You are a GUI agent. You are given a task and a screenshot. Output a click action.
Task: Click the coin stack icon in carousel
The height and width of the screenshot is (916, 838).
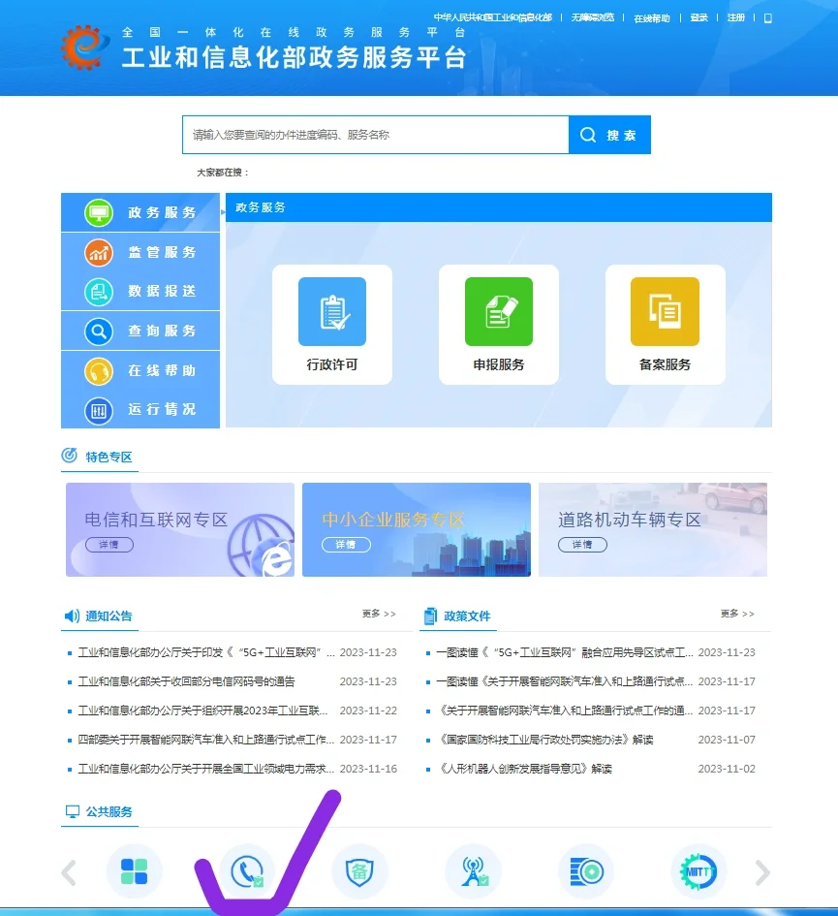[x=586, y=871]
